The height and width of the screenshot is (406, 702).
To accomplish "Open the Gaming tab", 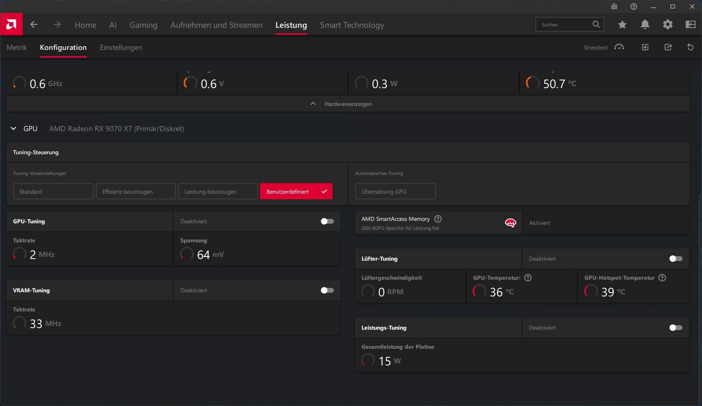I will click(143, 25).
